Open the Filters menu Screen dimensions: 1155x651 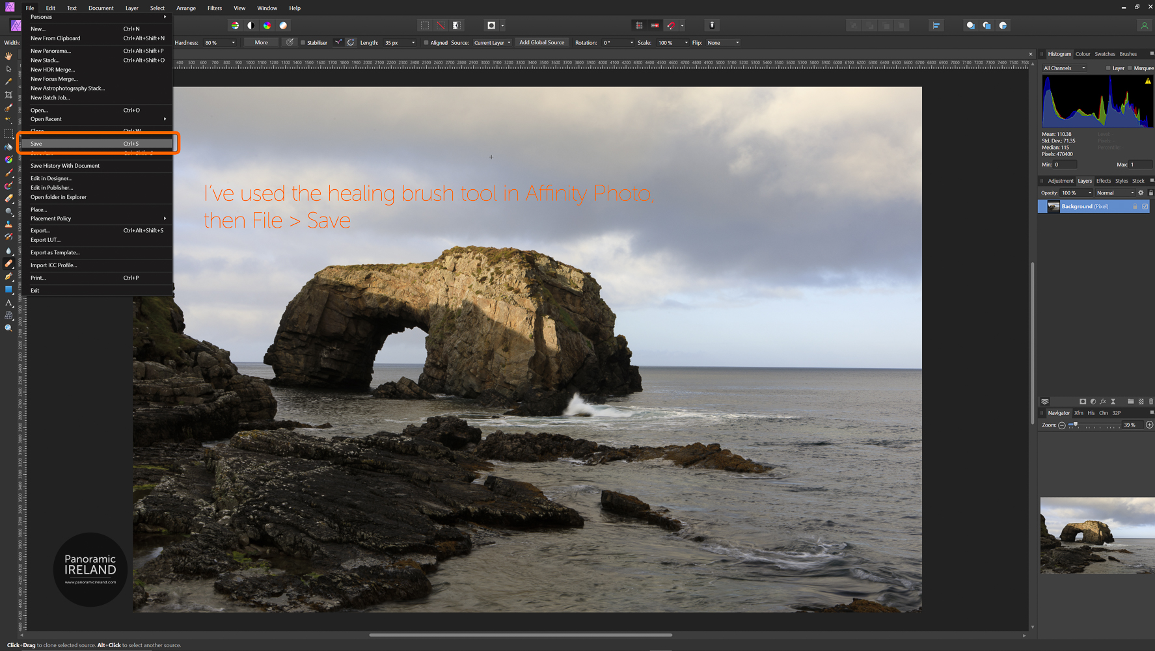click(215, 8)
